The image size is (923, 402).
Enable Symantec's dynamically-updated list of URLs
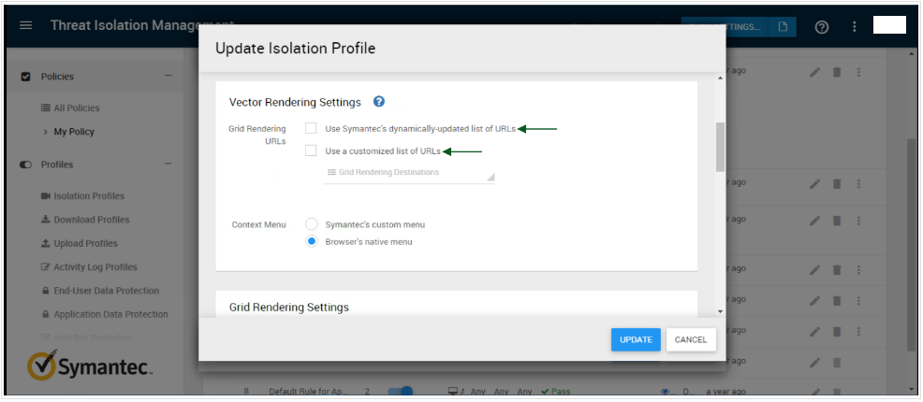pos(311,129)
